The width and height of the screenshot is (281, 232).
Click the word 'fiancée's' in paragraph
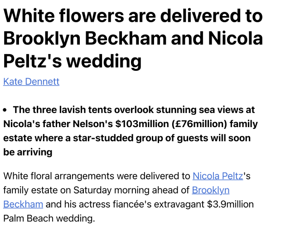click(132, 204)
